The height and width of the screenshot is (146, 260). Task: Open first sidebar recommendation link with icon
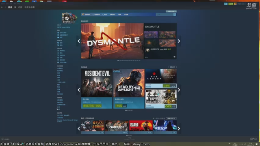[62, 33]
